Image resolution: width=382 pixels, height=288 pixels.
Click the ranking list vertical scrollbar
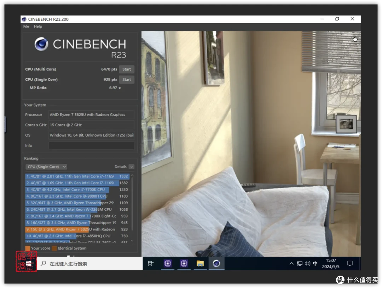(x=132, y=204)
